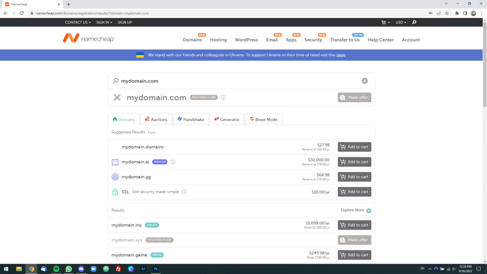The image size is (487, 274).
Task: Expand the SIGN IN dropdown
Action: point(104,22)
